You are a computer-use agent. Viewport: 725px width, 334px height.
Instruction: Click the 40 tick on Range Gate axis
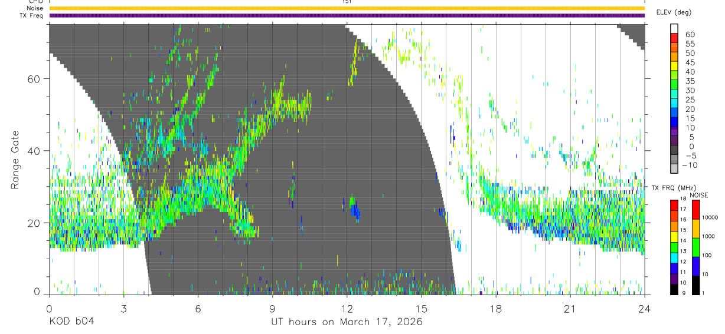34,151
